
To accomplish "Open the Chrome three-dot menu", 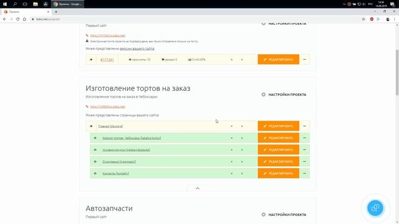I will [x=395, y=19].
